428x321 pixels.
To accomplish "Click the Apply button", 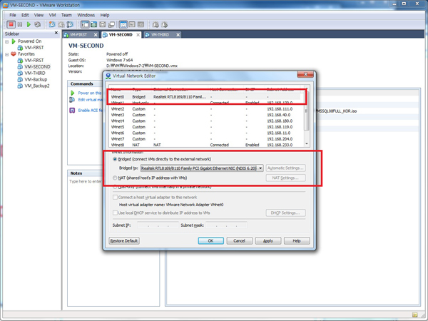I will [268, 241].
